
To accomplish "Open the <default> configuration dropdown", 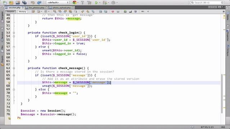I will click(57, 3).
